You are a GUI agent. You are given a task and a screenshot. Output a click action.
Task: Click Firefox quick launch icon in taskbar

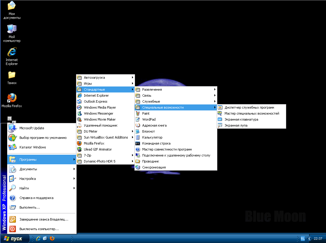click(52, 239)
